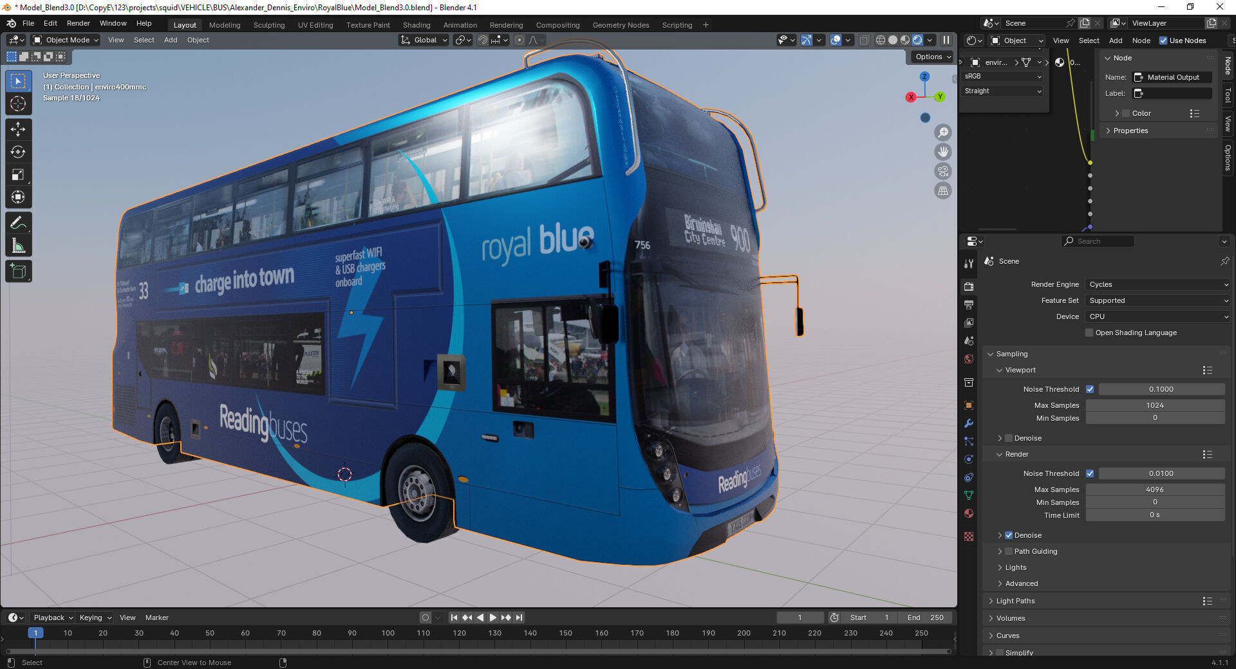This screenshot has width=1236, height=669.
Task: Choose the Select Box tool
Action: click(18, 81)
